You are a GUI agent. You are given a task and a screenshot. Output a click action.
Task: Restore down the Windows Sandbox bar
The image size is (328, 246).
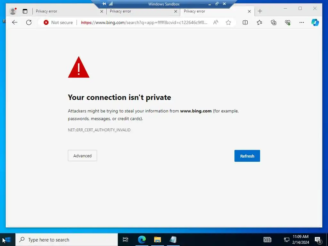pos(217,4)
